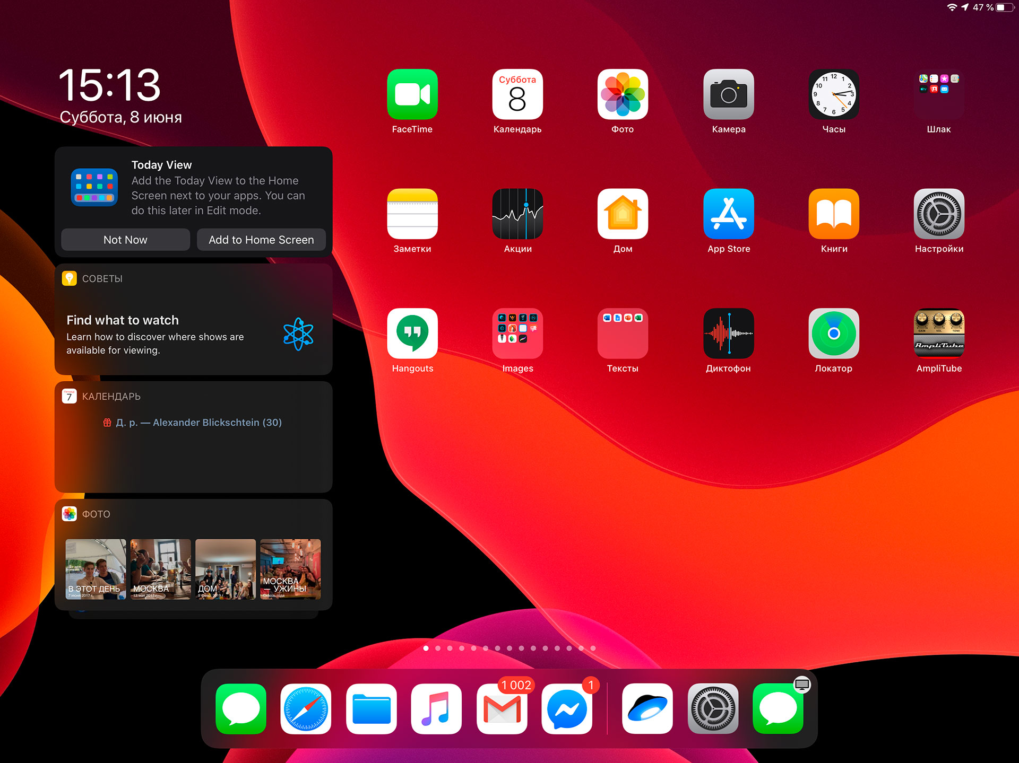Launch the Фото app on the home screen

(x=623, y=94)
